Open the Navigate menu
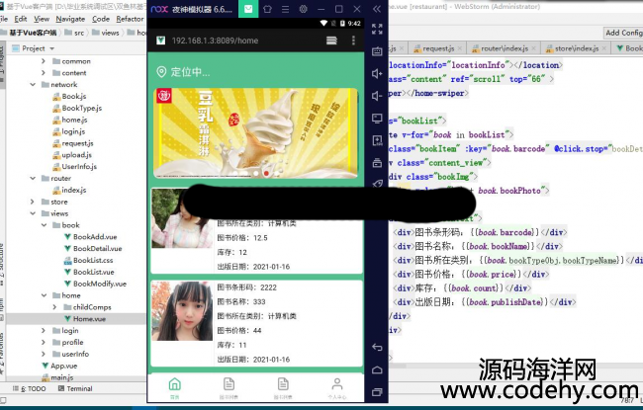Image resolution: width=643 pixels, height=410 pixels. click(70, 19)
